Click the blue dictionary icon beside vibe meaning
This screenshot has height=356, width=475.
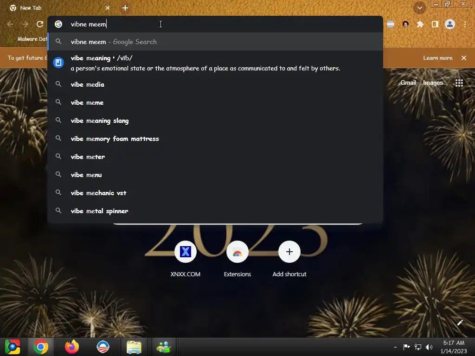pyautogui.click(x=58, y=63)
